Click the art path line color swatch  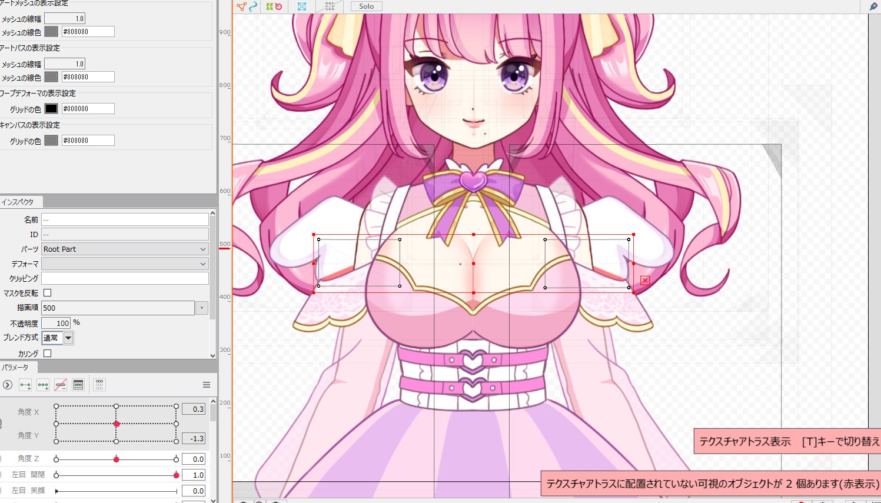point(51,77)
